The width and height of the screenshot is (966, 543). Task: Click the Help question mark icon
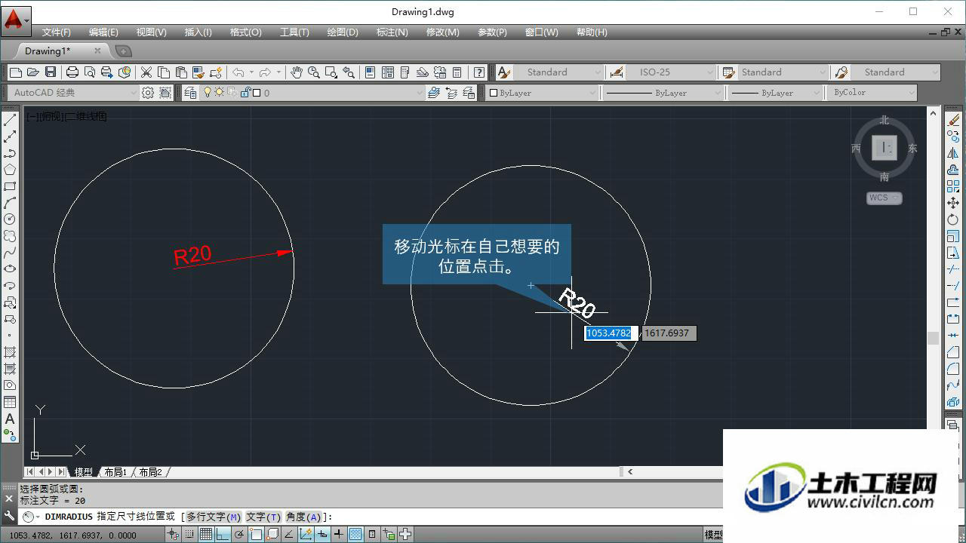pyautogui.click(x=479, y=72)
